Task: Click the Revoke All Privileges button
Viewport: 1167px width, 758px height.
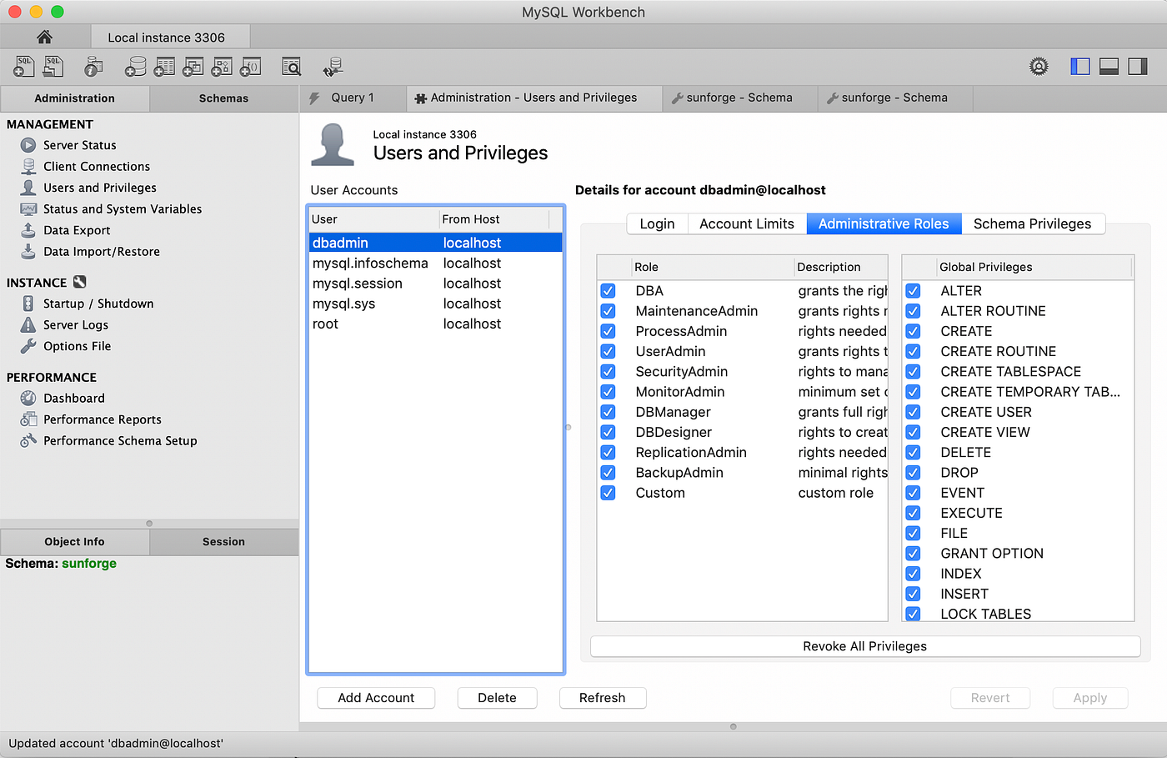Action: [865, 646]
